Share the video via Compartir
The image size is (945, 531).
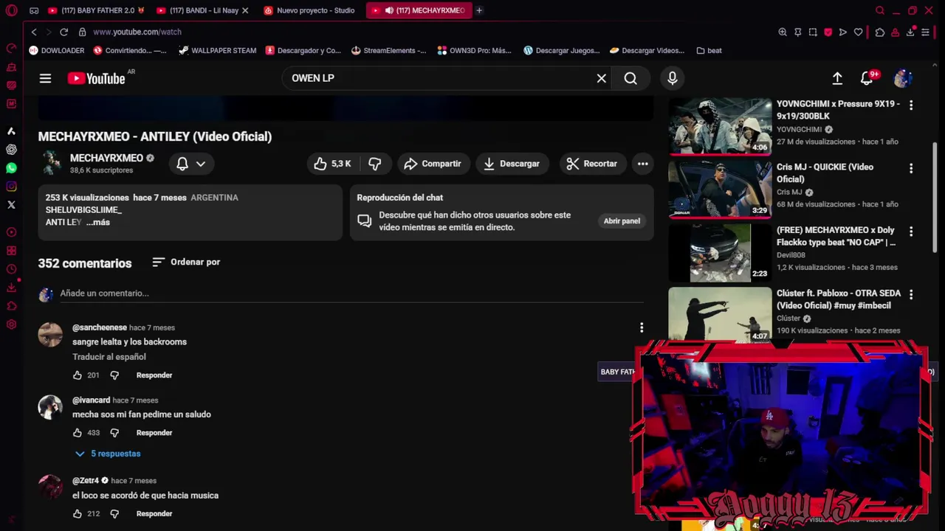click(x=433, y=164)
